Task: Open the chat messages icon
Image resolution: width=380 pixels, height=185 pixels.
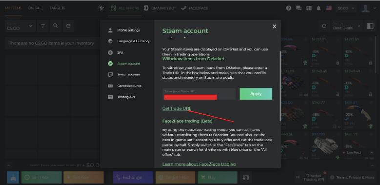Action: pos(299,8)
